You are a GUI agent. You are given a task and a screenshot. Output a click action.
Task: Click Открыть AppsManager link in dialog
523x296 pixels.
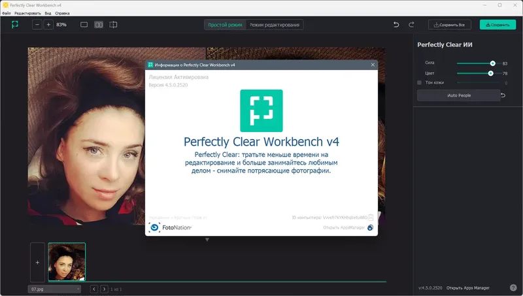(x=344, y=227)
